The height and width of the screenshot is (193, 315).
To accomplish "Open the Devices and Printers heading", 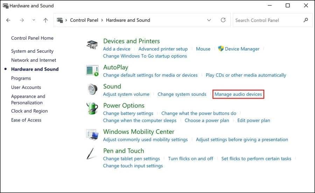I will [x=131, y=41].
